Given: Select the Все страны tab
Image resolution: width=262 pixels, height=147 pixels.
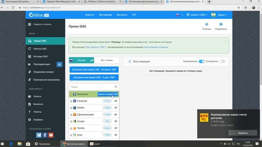Looking at the screenshot, I should coord(107,60).
